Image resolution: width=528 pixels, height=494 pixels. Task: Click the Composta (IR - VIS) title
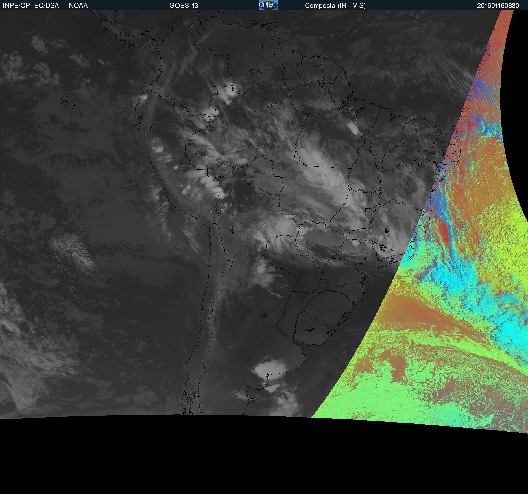[335, 6]
